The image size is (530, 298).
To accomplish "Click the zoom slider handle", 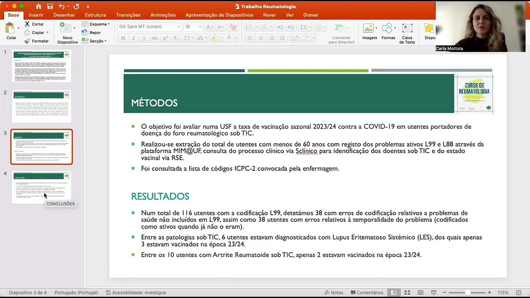I will 467,293.
